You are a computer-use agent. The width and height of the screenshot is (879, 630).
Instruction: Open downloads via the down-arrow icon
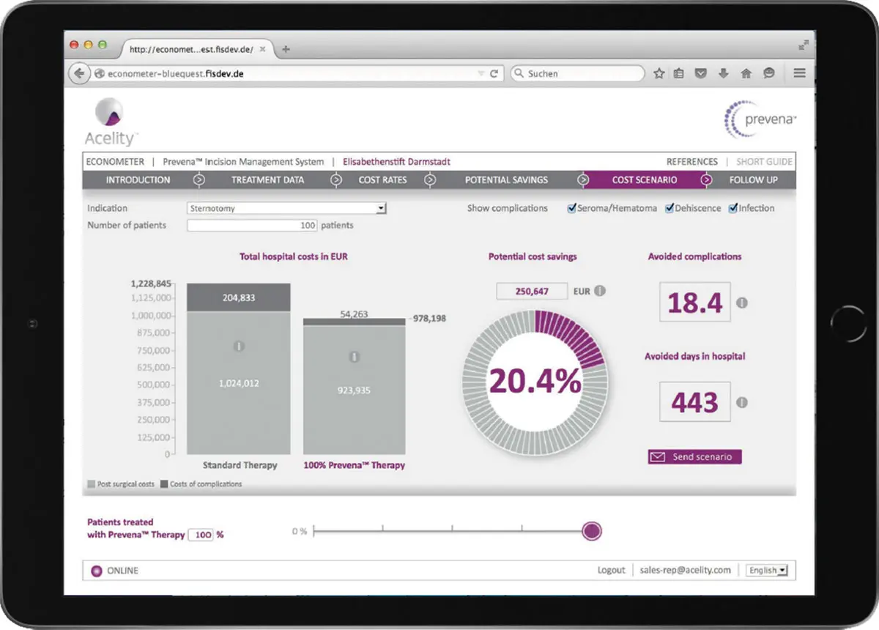click(724, 73)
